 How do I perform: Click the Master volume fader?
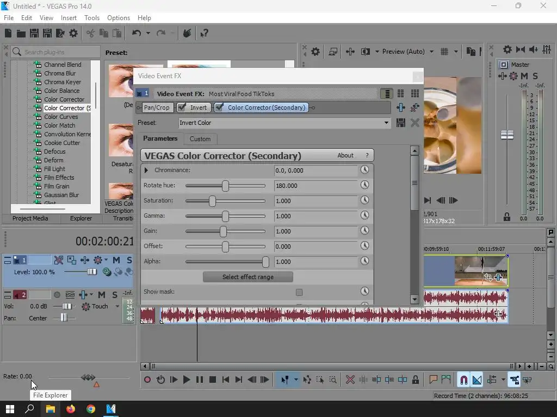point(507,135)
